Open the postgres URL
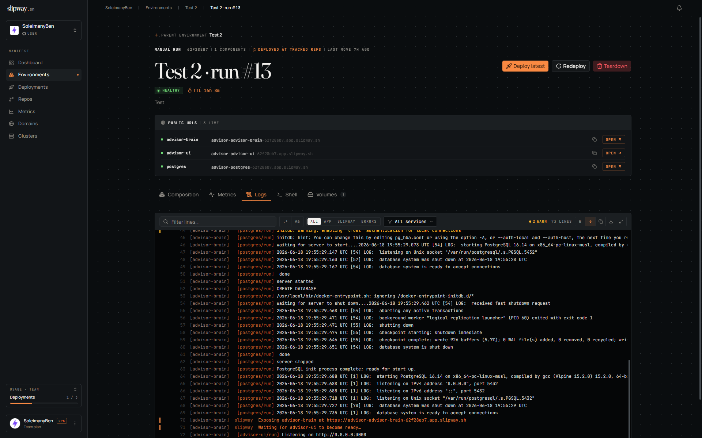This screenshot has width=702, height=438. 614,166
